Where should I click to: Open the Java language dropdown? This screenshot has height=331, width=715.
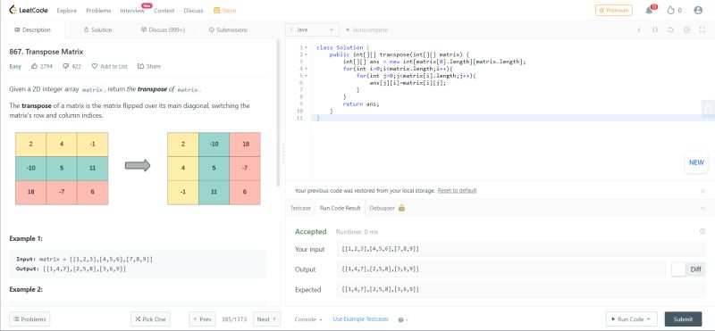coord(312,29)
